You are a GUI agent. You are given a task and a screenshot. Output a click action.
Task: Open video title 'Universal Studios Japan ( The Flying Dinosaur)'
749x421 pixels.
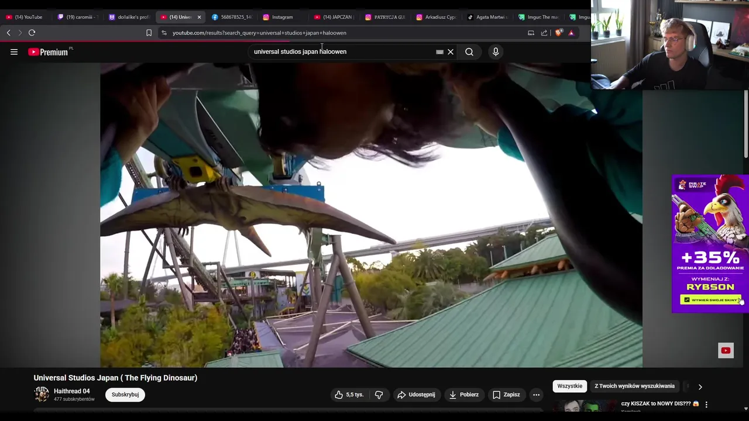point(115,378)
